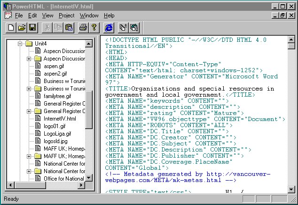Open the View menu
The width and height of the screenshot is (298, 205).
pos(47,15)
